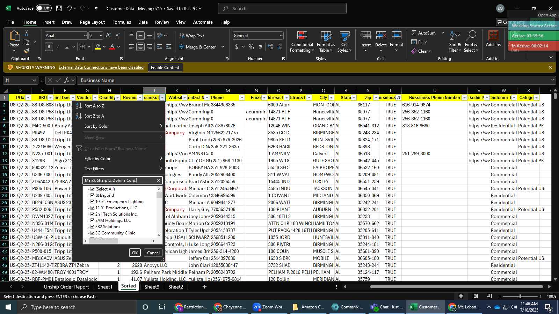Click the Save disk icon in title bar
The height and width of the screenshot is (314, 559).
[59, 8]
